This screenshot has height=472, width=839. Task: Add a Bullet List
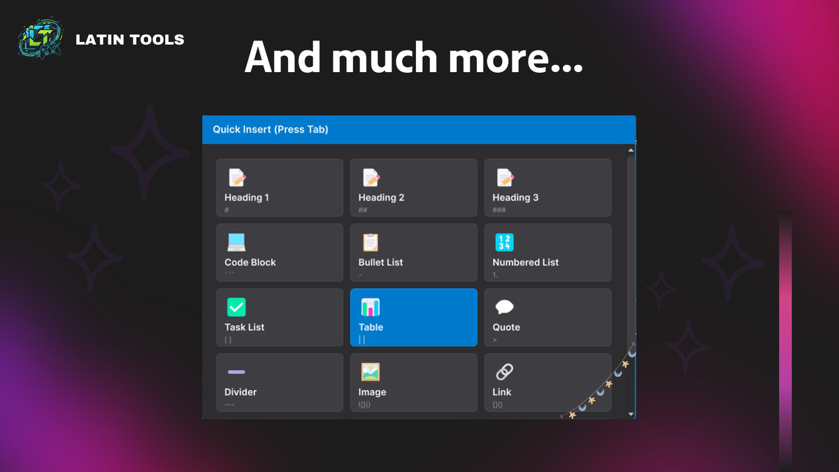click(x=414, y=252)
